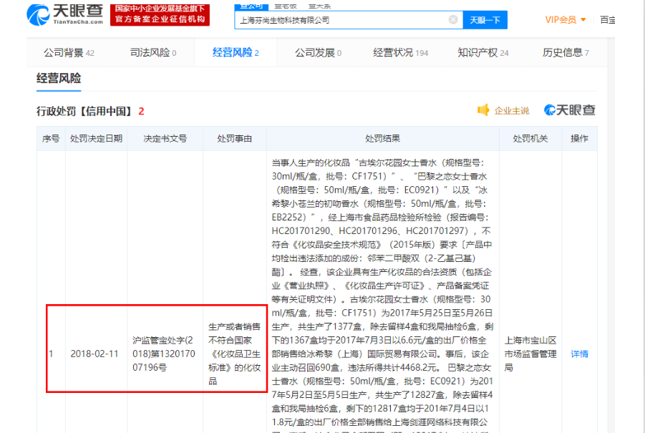Select the document number 沪监管宝处字 cell
The image size is (645, 433).
pos(164,354)
